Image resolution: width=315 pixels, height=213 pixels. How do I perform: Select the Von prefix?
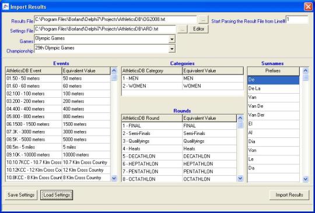[273, 150]
